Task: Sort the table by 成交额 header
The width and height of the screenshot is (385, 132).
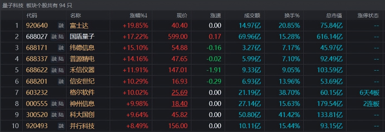Action: coord(252,15)
